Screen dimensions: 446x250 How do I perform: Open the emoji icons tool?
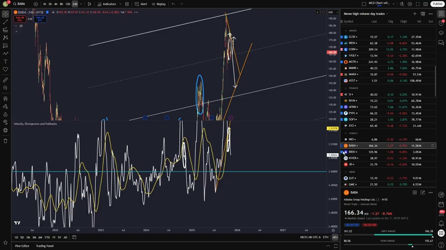5,69
